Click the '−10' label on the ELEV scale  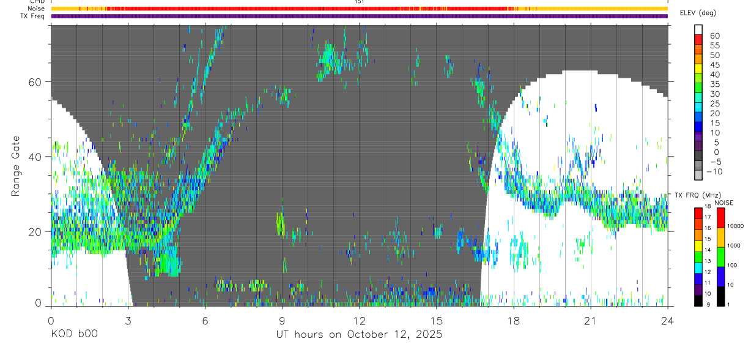716,172
